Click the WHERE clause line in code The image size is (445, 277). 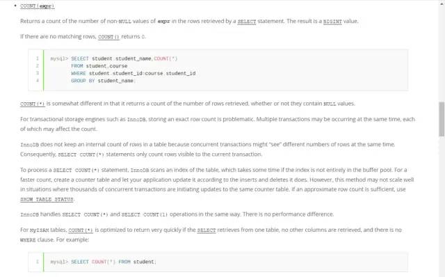pyautogui.click(x=133, y=74)
